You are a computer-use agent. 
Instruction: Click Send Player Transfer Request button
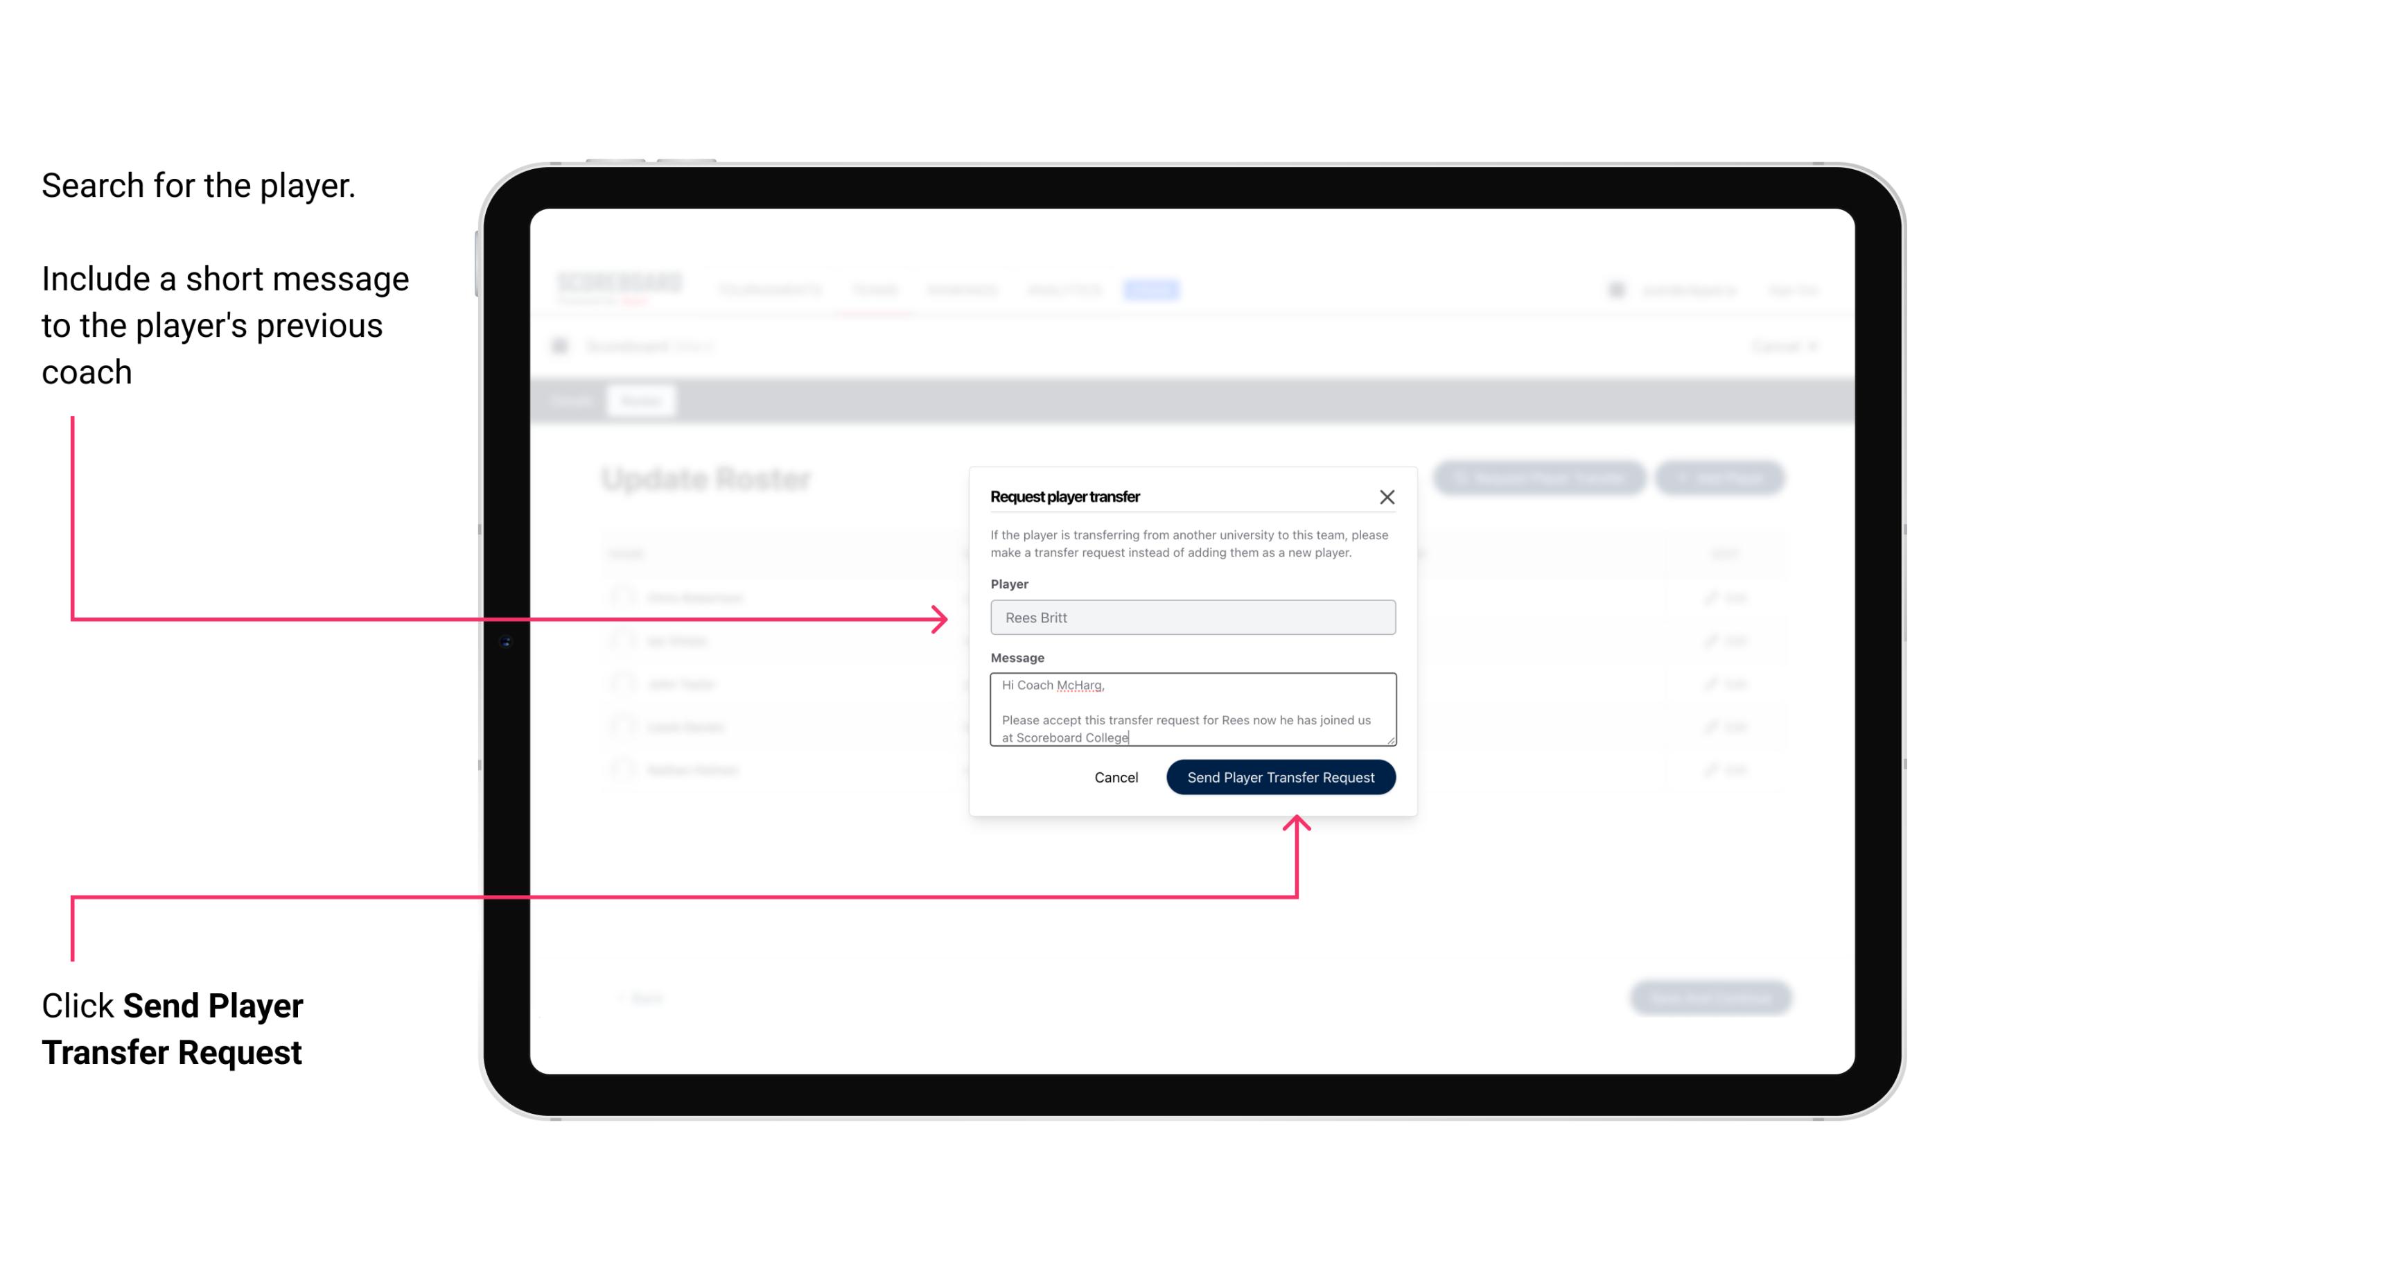point(1281,776)
